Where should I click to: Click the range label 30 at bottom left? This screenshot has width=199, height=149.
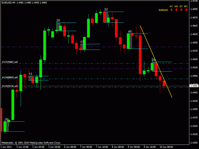click(x=6, y=119)
